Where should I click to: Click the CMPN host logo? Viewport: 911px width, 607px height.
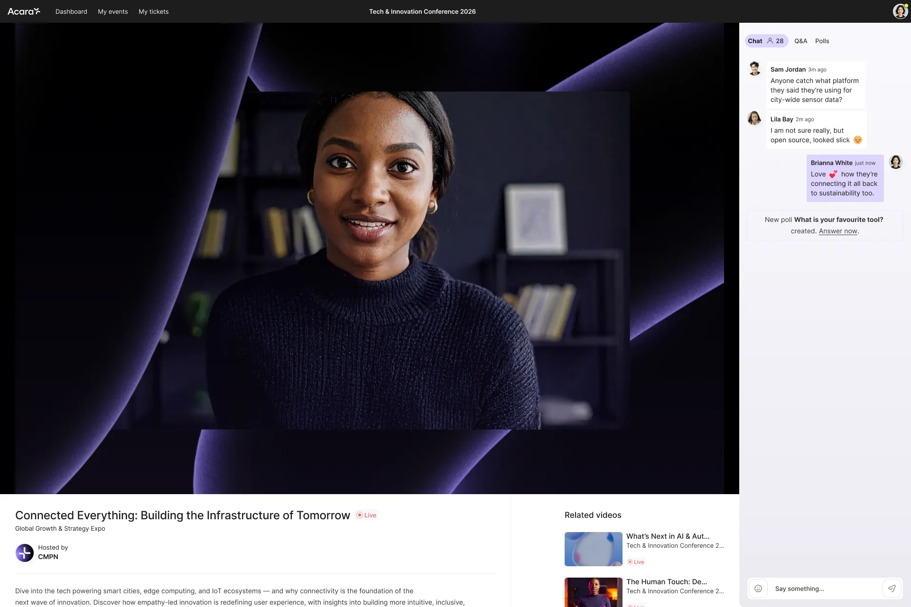point(25,552)
